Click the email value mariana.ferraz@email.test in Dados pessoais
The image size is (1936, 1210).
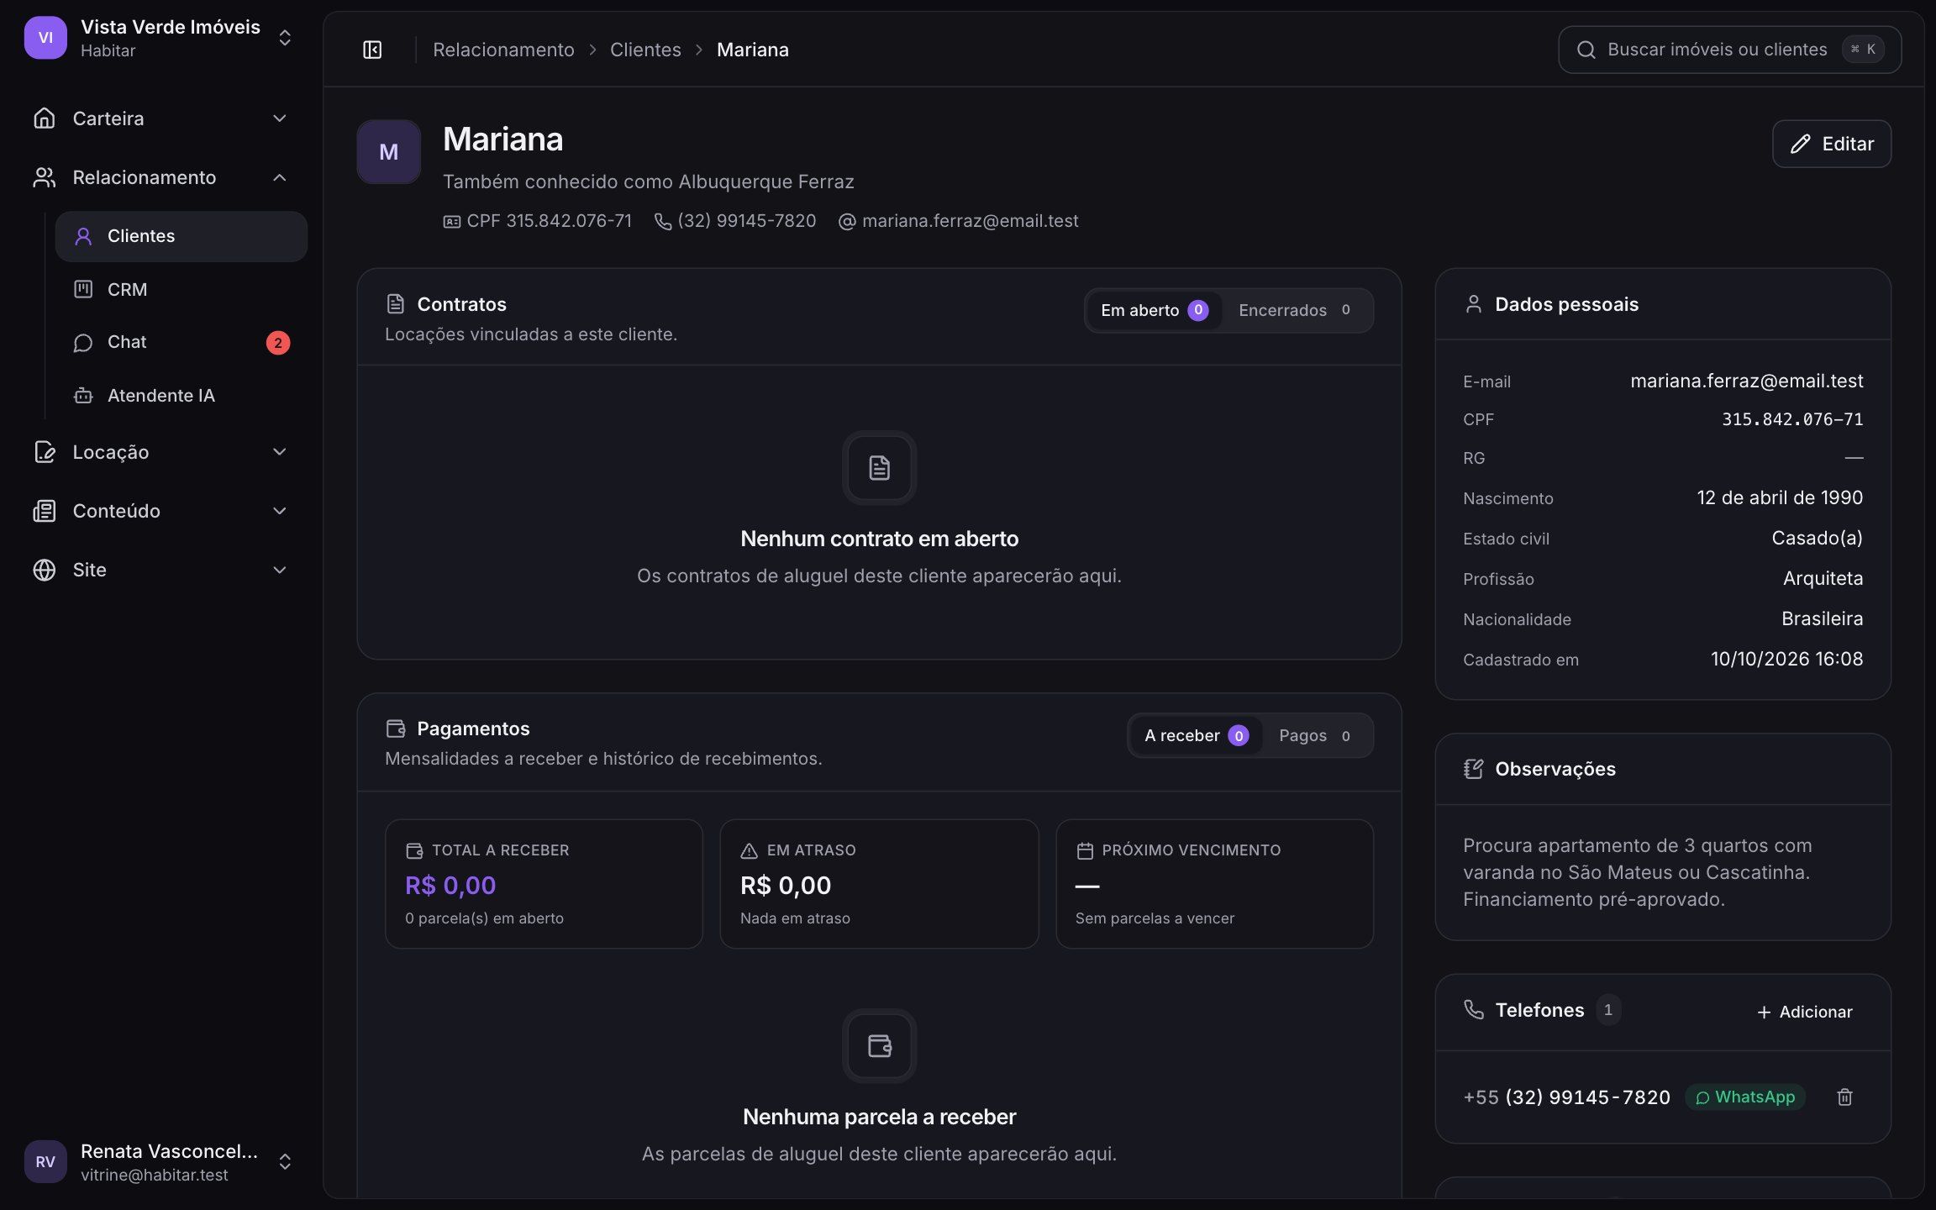[x=1747, y=381]
